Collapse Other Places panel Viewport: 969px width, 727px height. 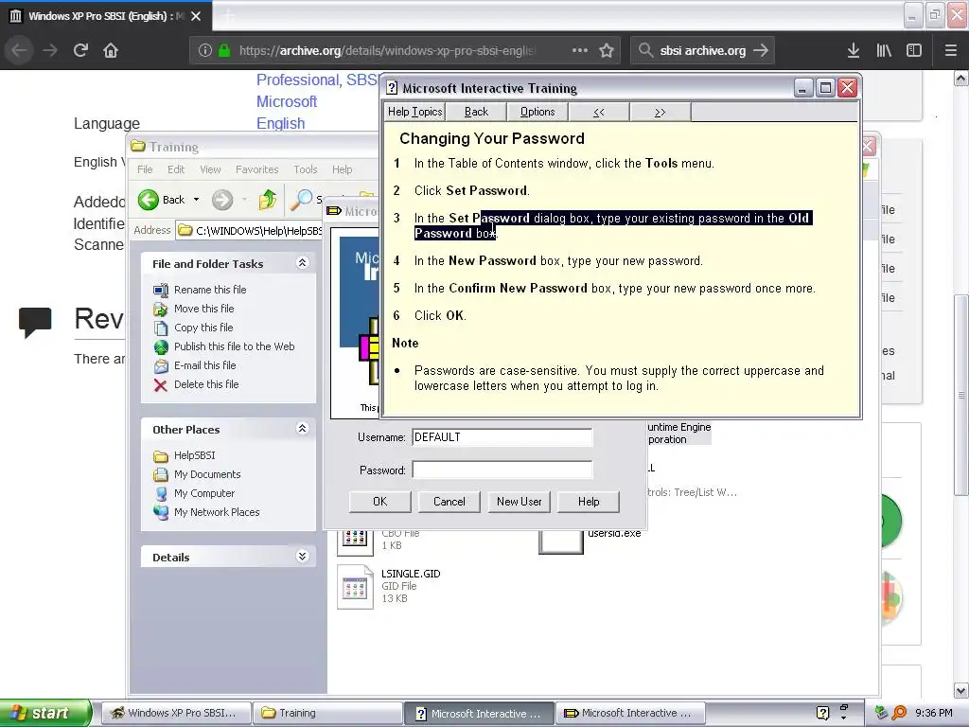pos(302,429)
